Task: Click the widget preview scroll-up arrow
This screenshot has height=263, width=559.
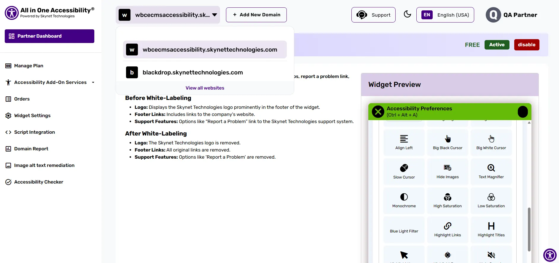Action: [529, 122]
